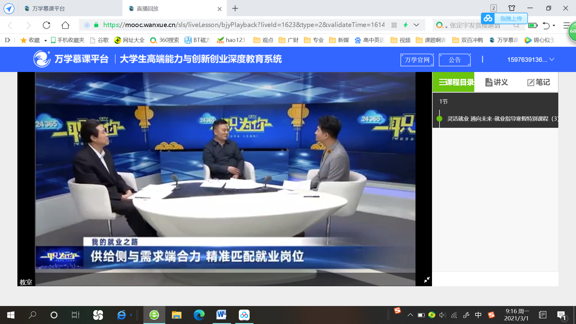Click the 万学官网 button

pos(417,60)
